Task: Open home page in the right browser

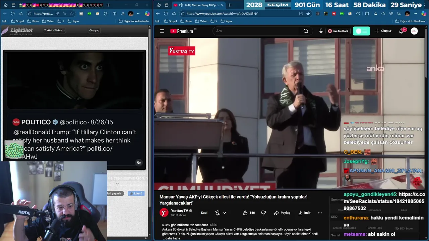Action: (x=174, y=14)
